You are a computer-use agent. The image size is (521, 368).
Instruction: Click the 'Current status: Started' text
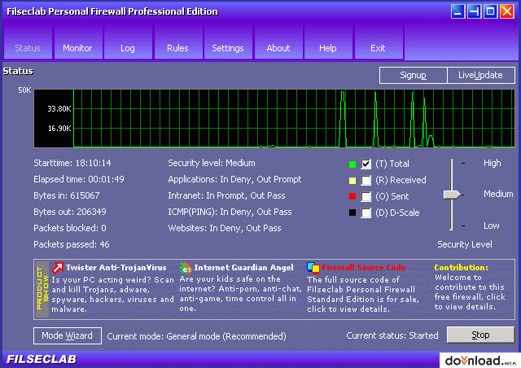[392, 335]
